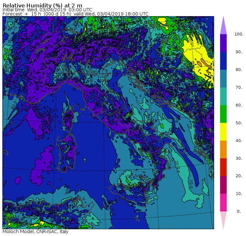
Task: Click the '100.' legend scale label
Action: pyautogui.click(x=239, y=34)
